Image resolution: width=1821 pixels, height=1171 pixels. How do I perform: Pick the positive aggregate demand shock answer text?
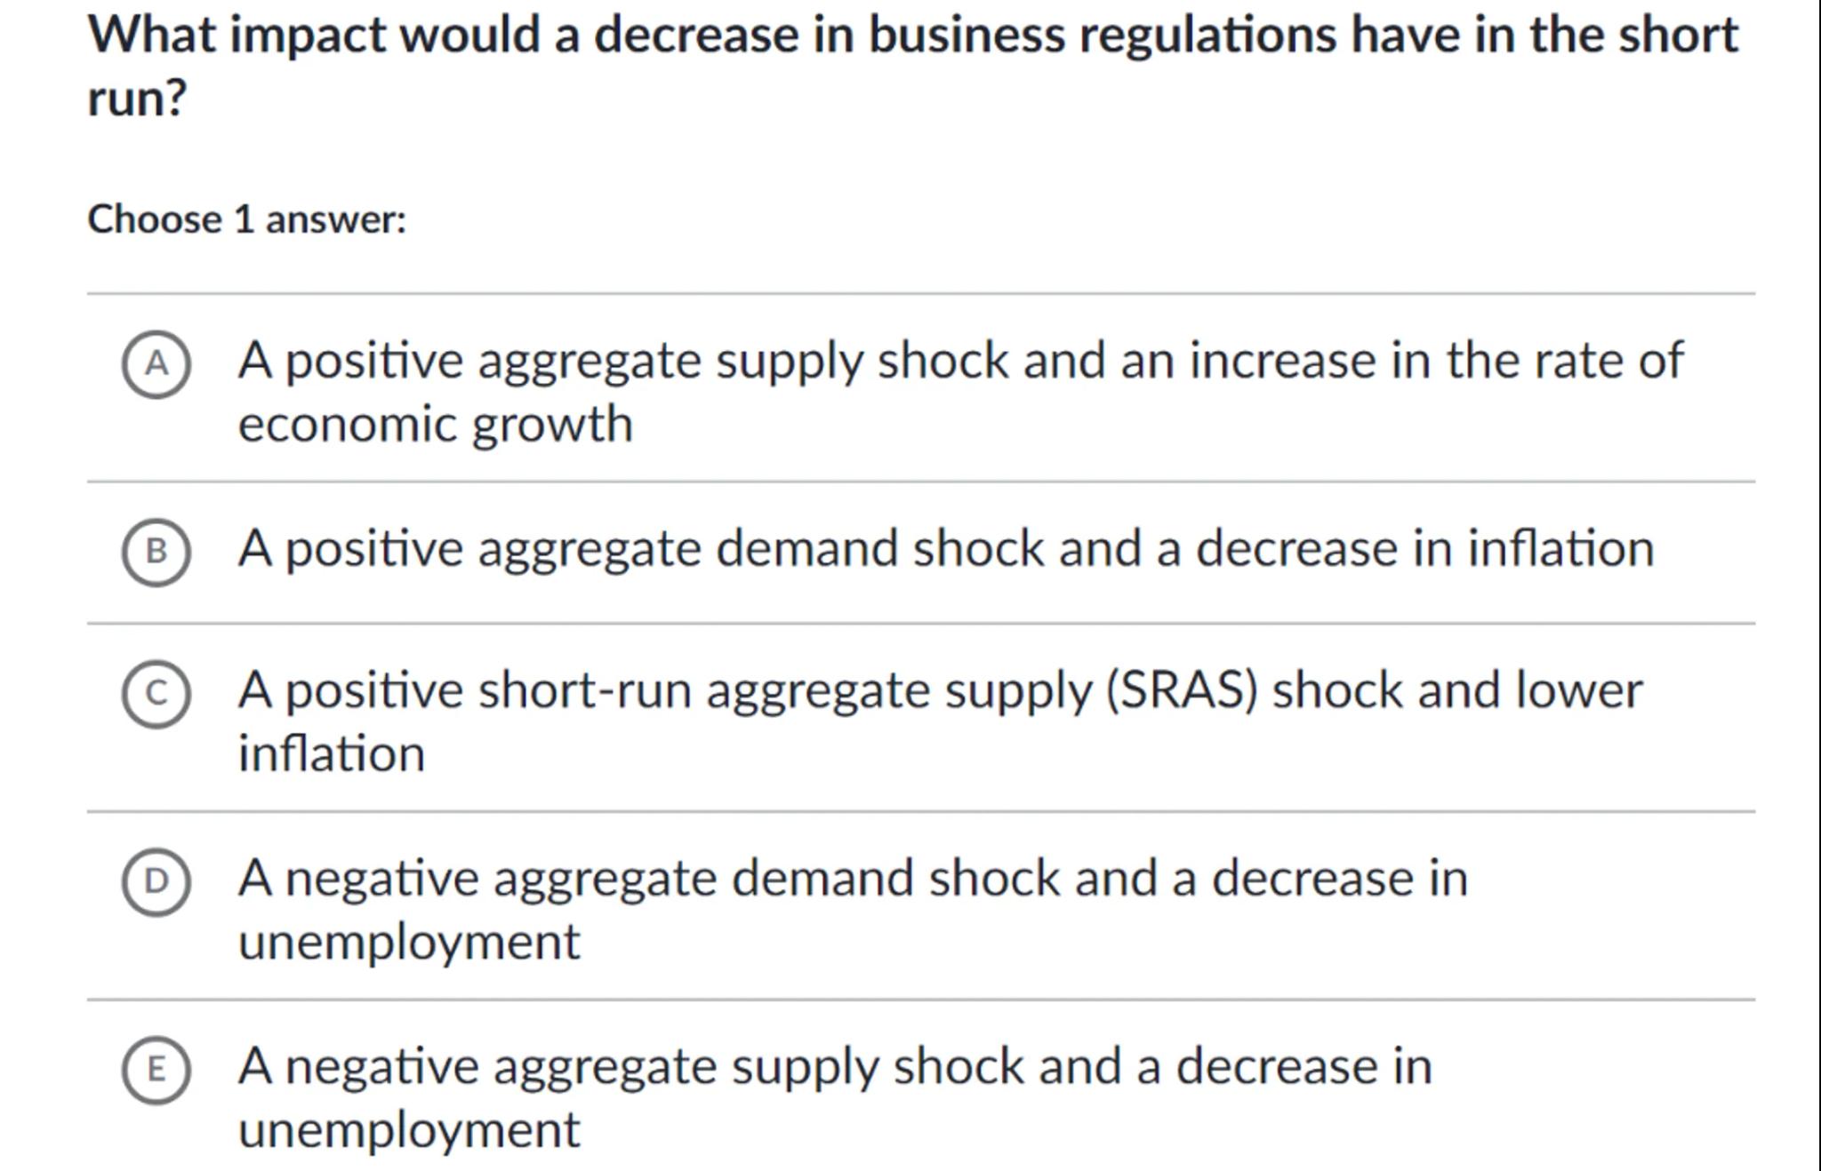[x=945, y=548]
